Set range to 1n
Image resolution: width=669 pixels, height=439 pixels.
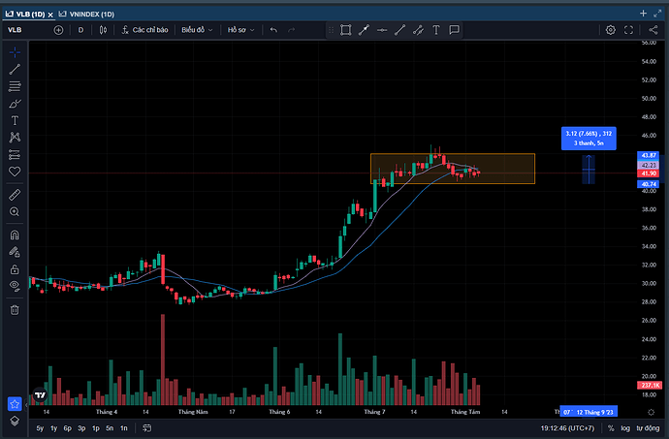(x=124, y=428)
